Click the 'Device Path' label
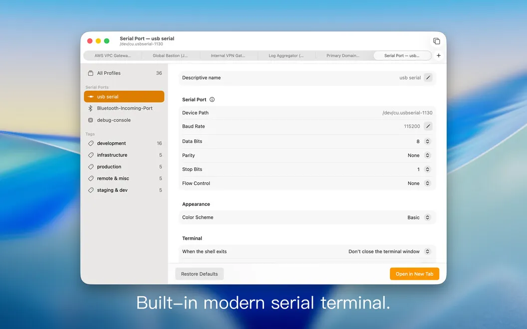 tap(195, 113)
